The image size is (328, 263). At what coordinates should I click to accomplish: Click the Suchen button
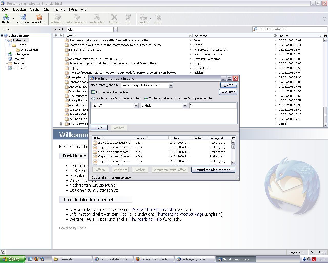pos(229,85)
